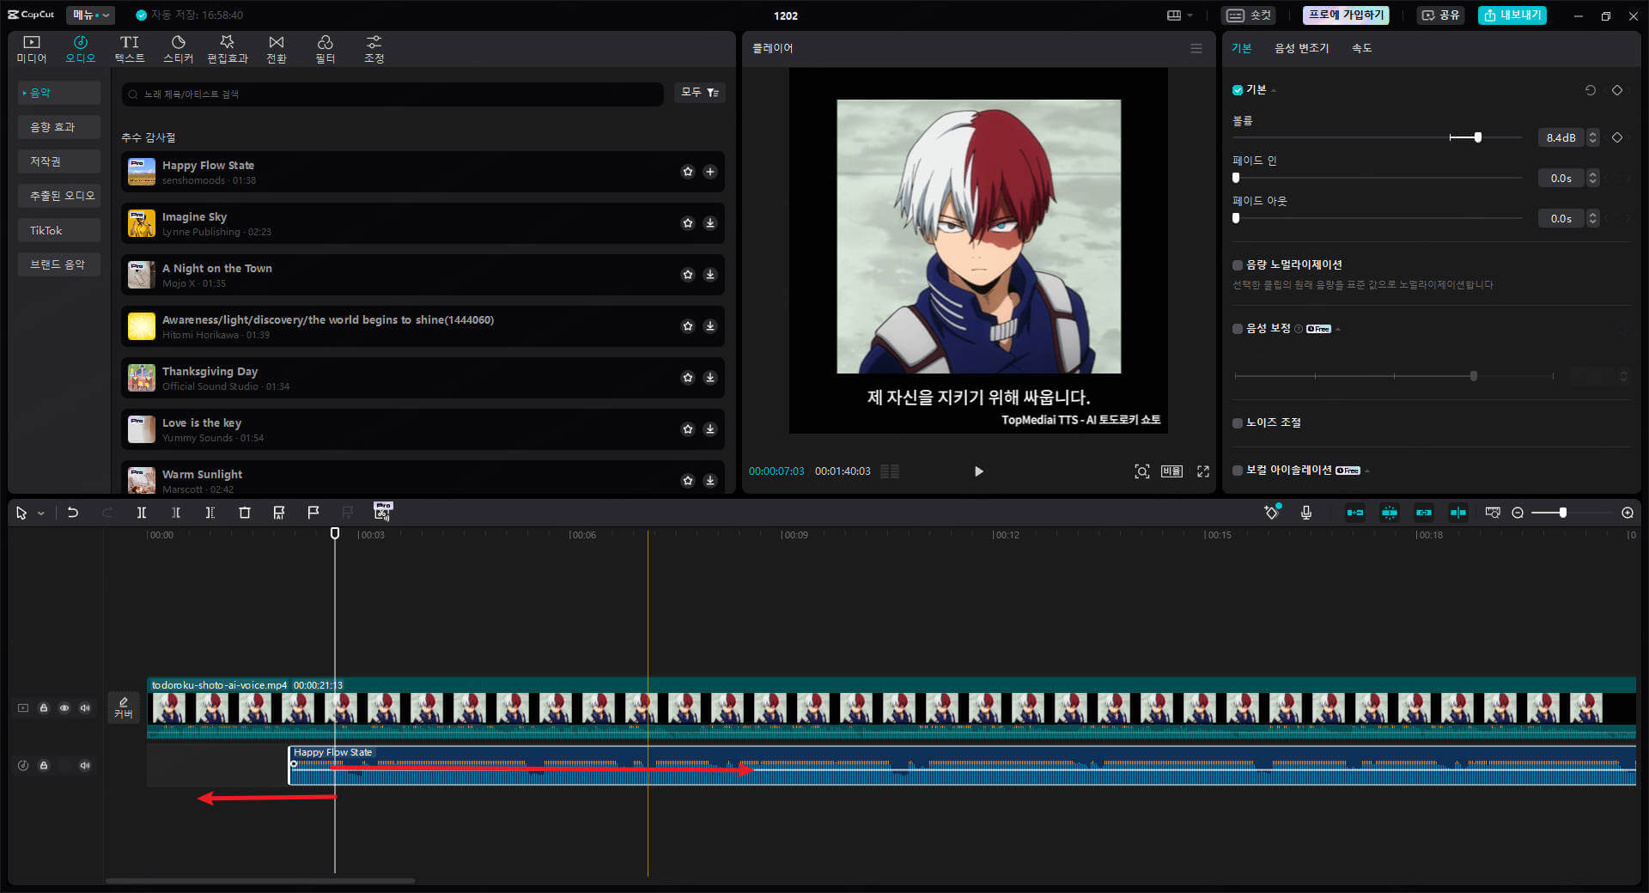Click the zoom-in magnifier on timeline
The height and width of the screenshot is (893, 1649).
coord(1628,513)
